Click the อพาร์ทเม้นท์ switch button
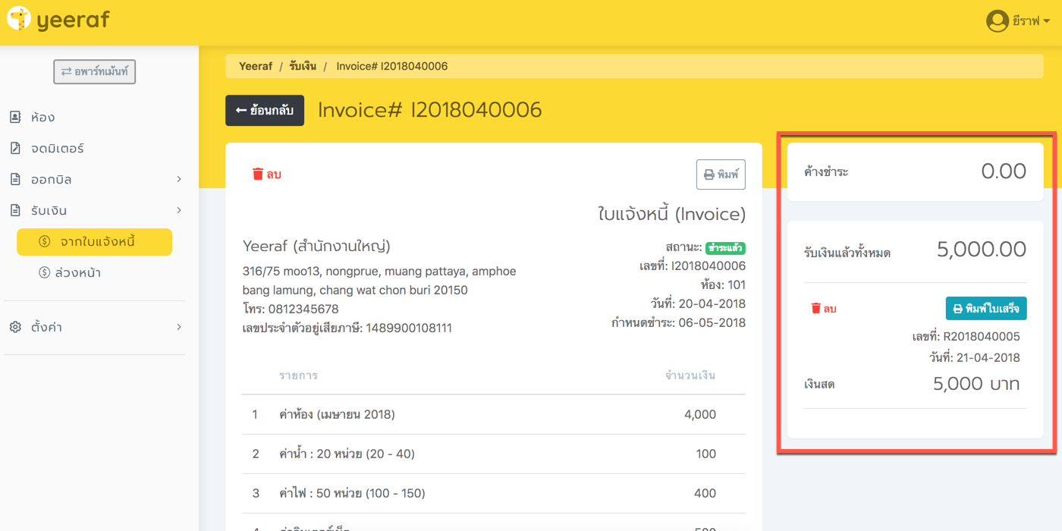The width and height of the screenshot is (1062, 531). click(95, 71)
